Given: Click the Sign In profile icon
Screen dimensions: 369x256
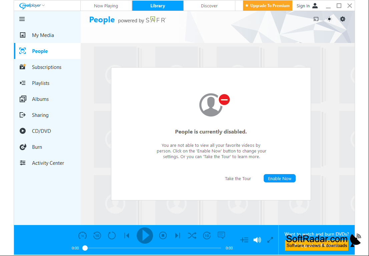Looking at the screenshot, I should [315, 6].
